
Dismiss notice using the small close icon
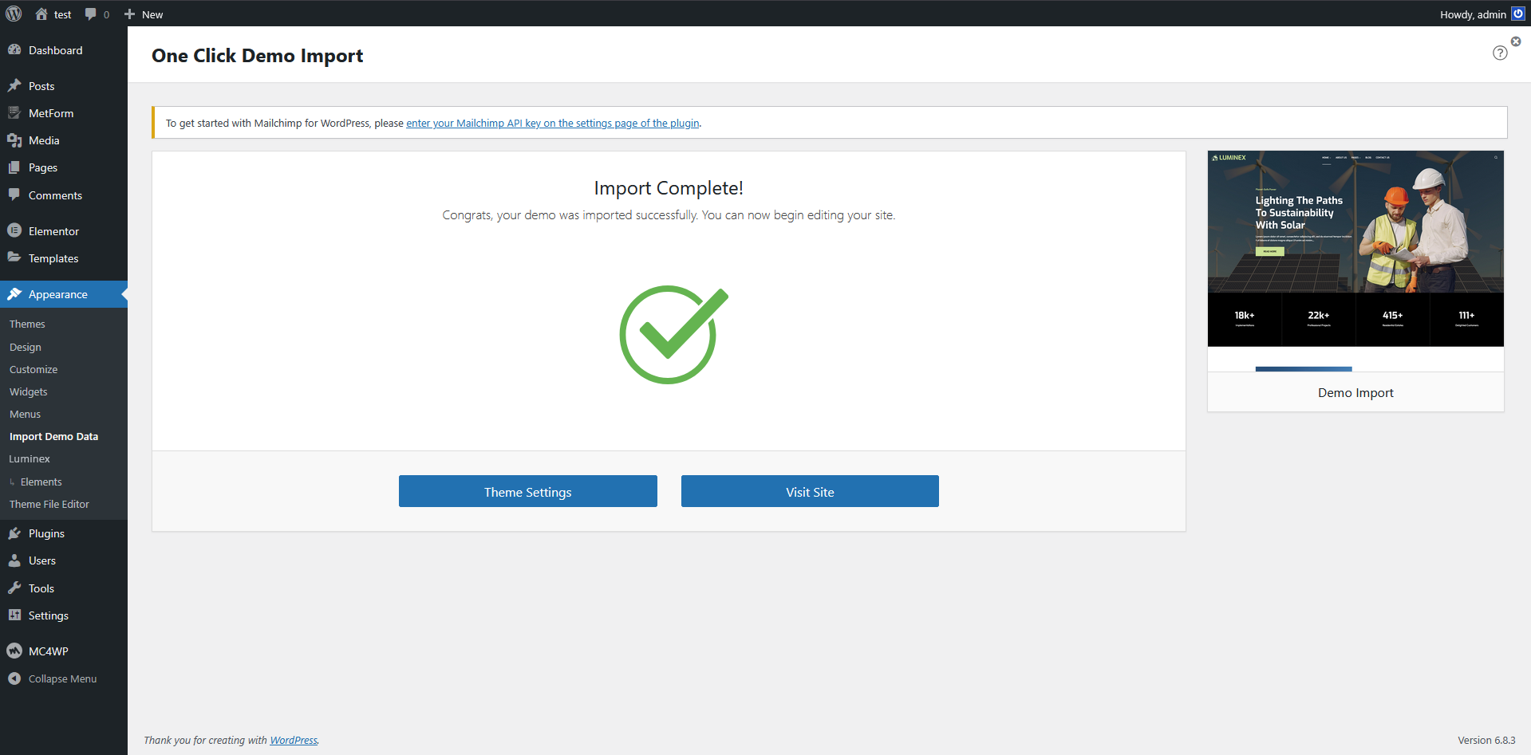[1516, 41]
